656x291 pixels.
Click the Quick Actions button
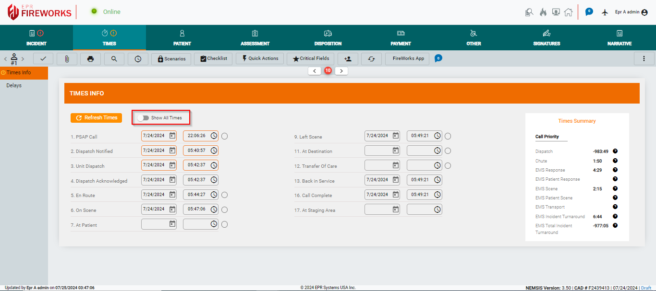[x=260, y=58]
